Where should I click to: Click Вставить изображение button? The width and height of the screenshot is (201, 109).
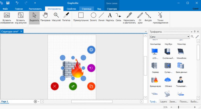[x=7, y=18]
